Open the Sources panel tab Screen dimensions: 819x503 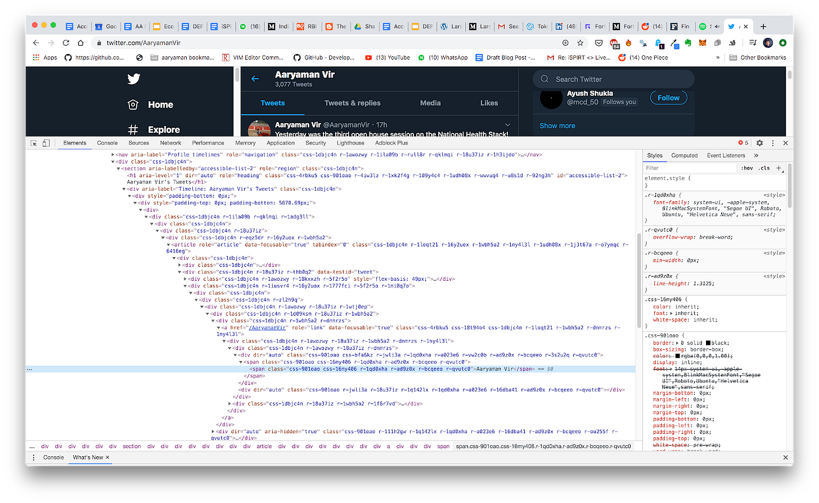pyautogui.click(x=139, y=143)
